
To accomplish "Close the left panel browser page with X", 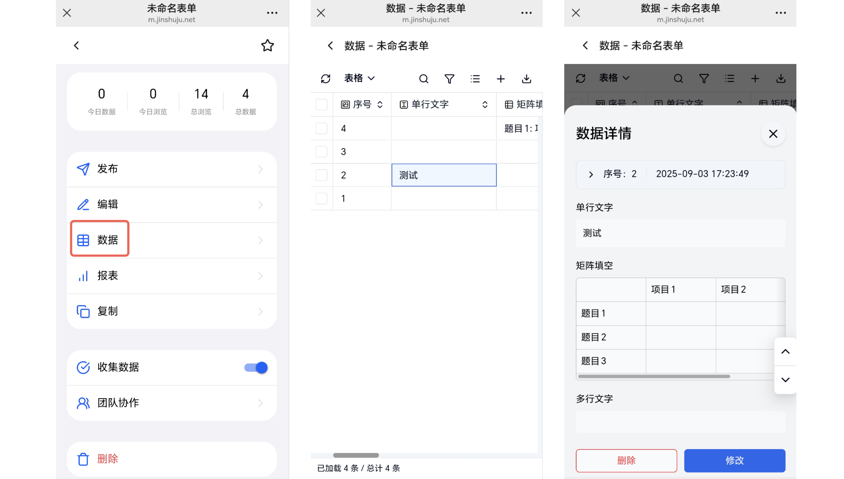I will (67, 13).
